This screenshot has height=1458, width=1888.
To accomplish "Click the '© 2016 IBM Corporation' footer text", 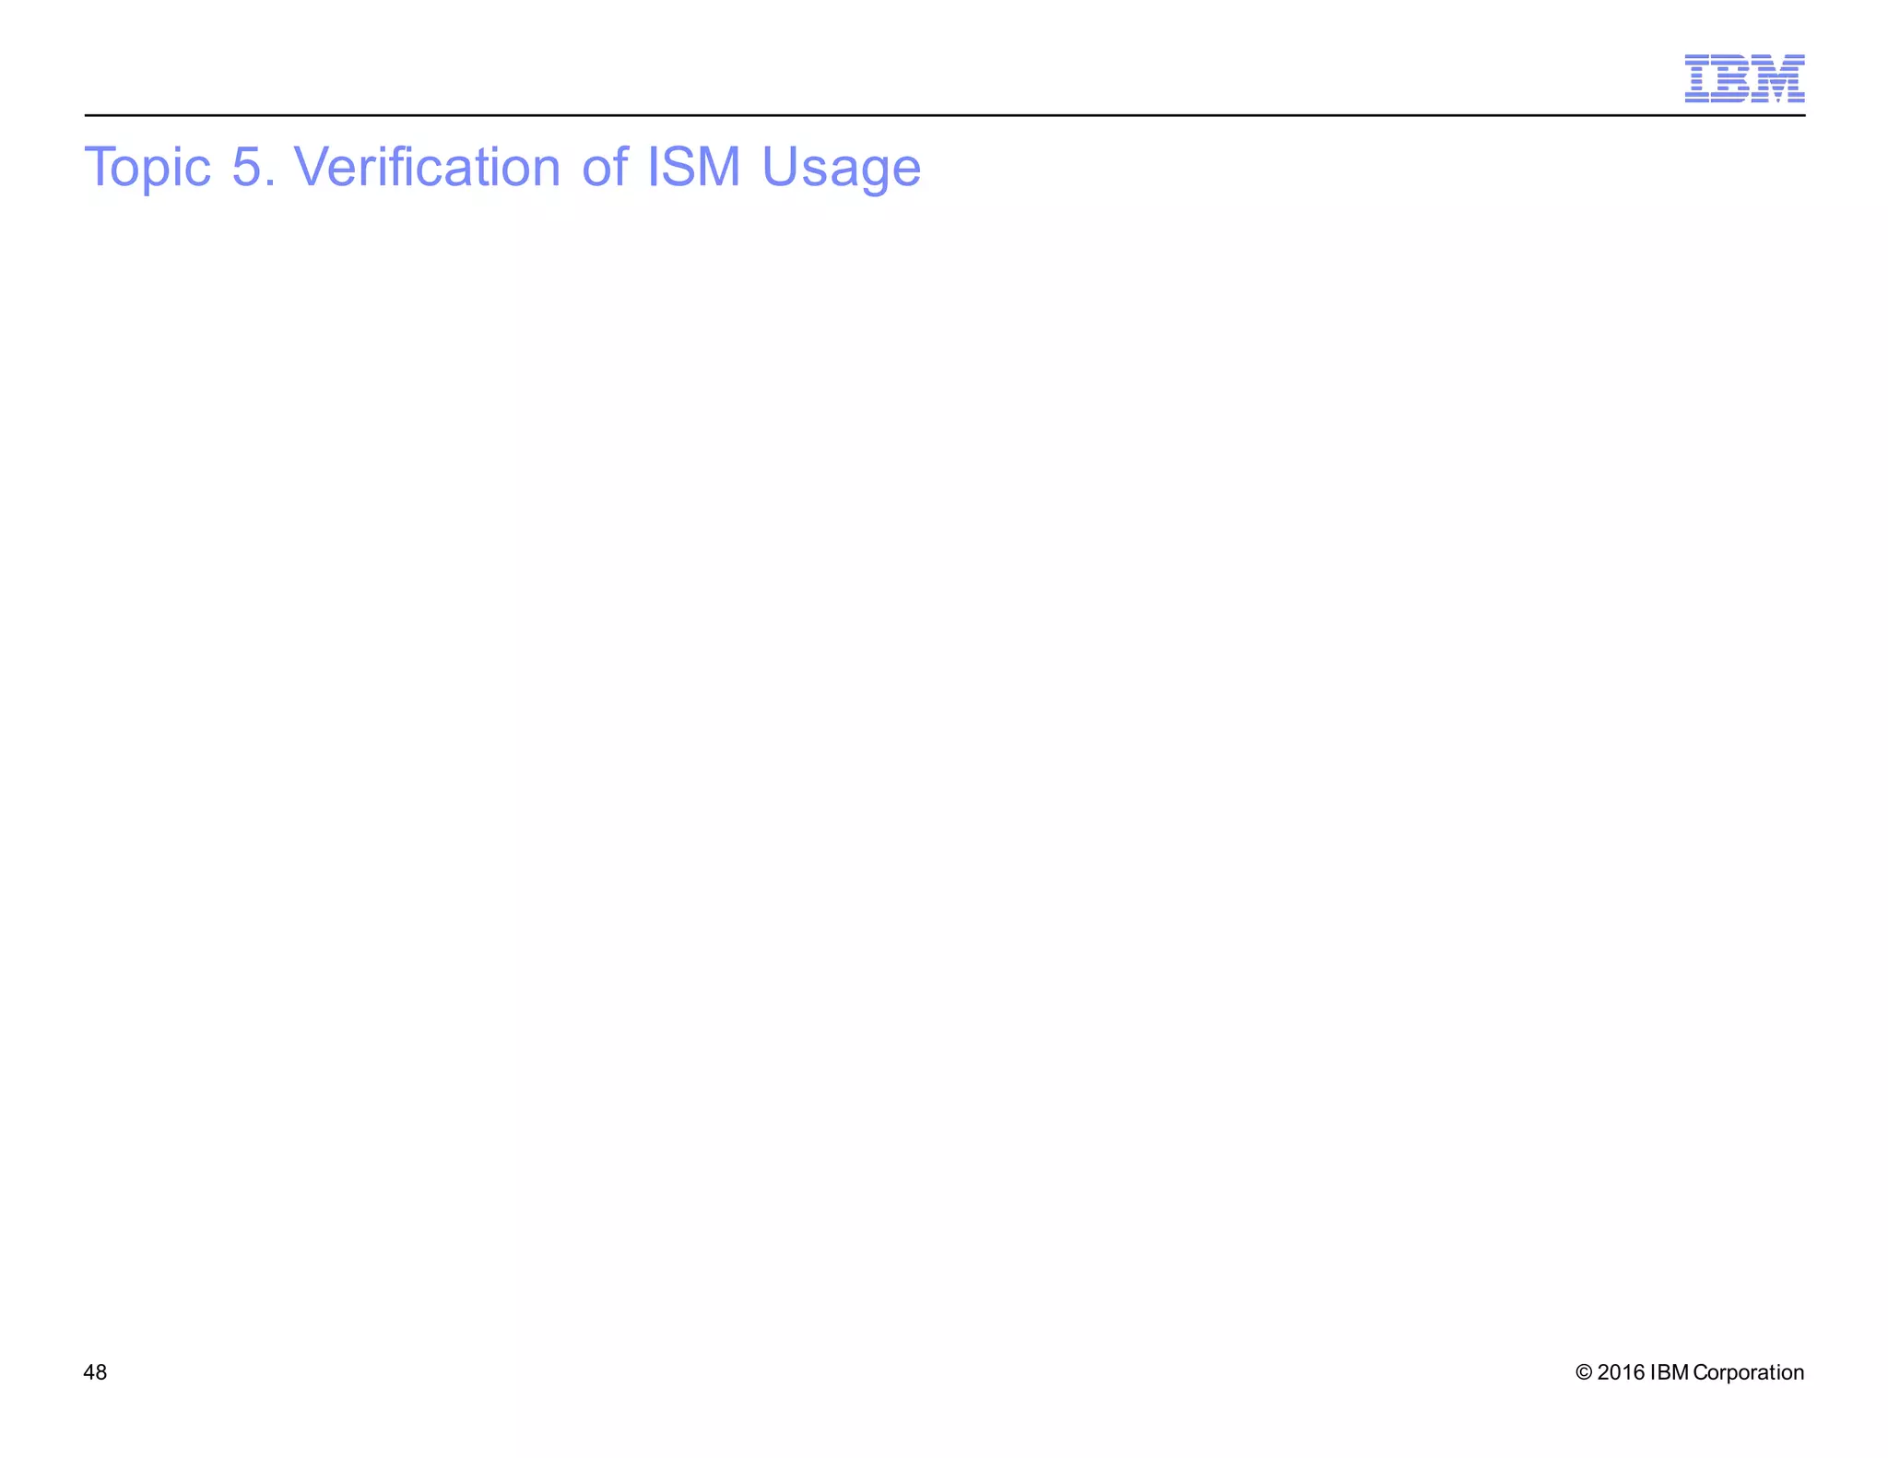I will (1690, 1372).
